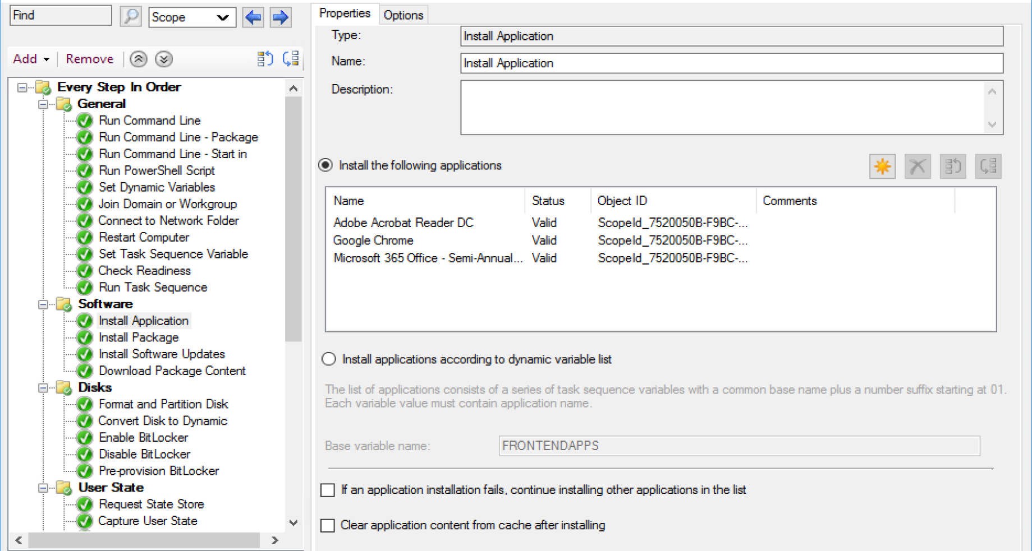Click the blue left arrow (previous result)
The width and height of the screenshot is (1032, 551).
[253, 17]
